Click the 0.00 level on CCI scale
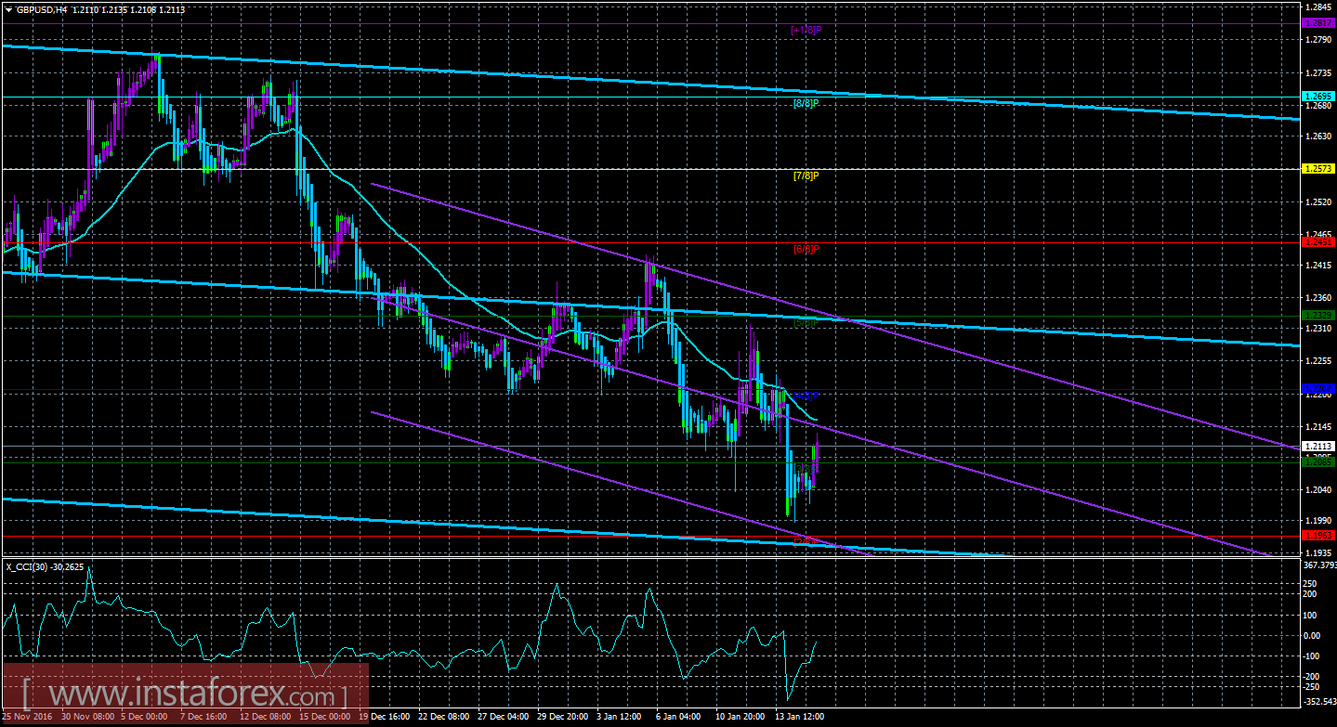 (x=1312, y=636)
